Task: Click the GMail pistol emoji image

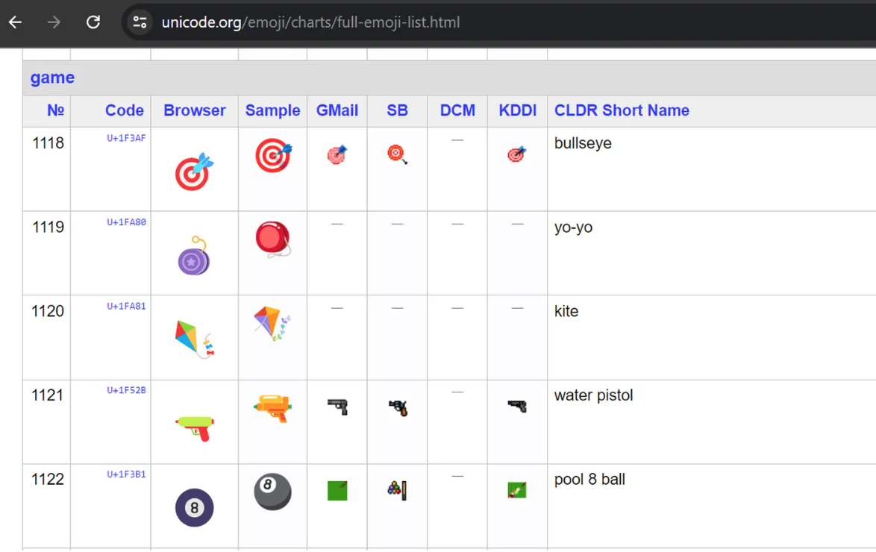Action: click(337, 407)
